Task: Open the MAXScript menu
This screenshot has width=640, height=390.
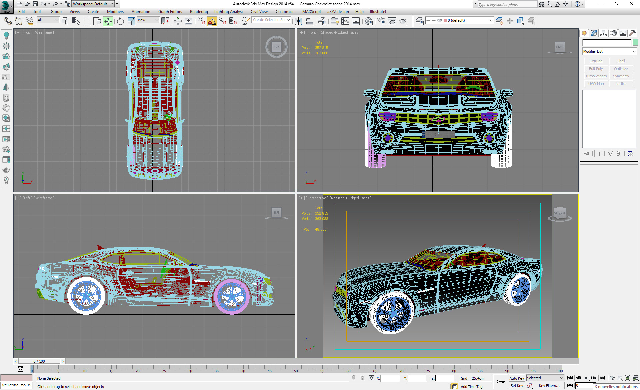Action: tap(311, 12)
